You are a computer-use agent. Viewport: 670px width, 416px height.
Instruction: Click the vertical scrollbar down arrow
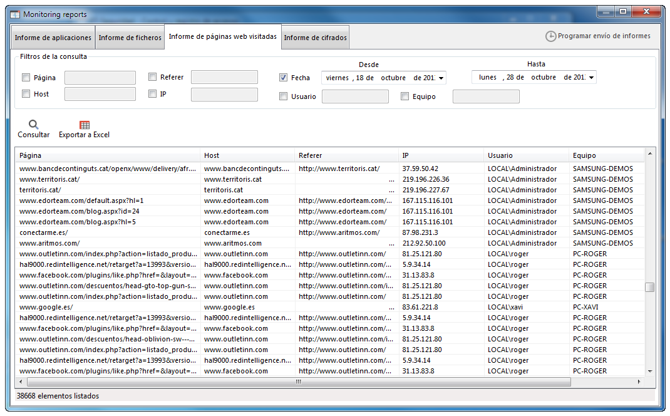coord(650,371)
